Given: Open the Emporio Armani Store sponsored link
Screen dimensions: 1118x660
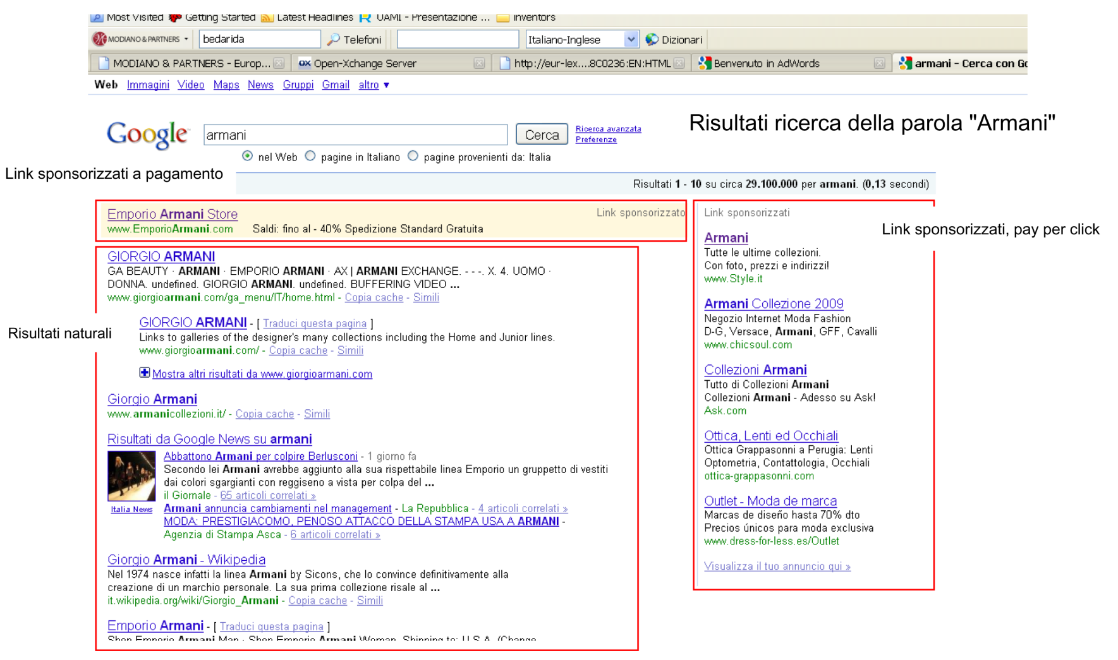Looking at the screenshot, I should click(x=173, y=214).
